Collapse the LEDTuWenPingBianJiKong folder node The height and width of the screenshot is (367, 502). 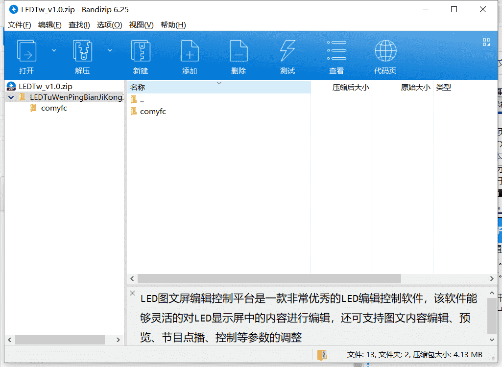(11, 97)
